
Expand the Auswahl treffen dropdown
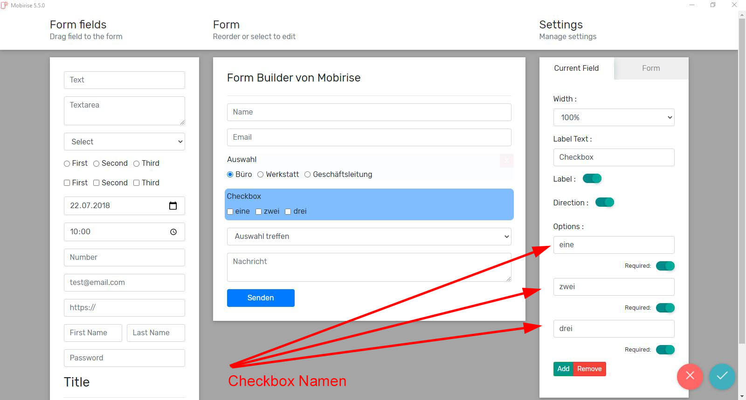[x=369, y=237]
